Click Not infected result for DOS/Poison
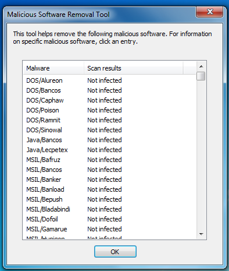The image size is (229, 271). click(x=105, y=110)
